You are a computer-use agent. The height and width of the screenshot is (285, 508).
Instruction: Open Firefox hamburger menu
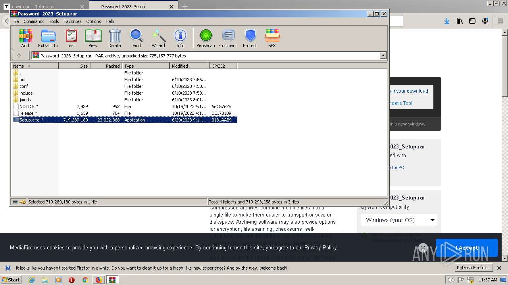pos(500,21)
